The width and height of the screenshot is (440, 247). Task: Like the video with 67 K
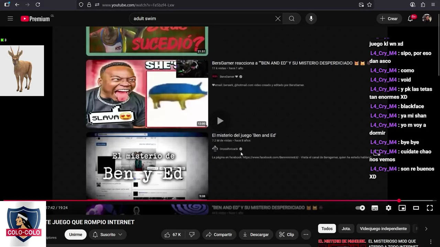tap(173, 235)
